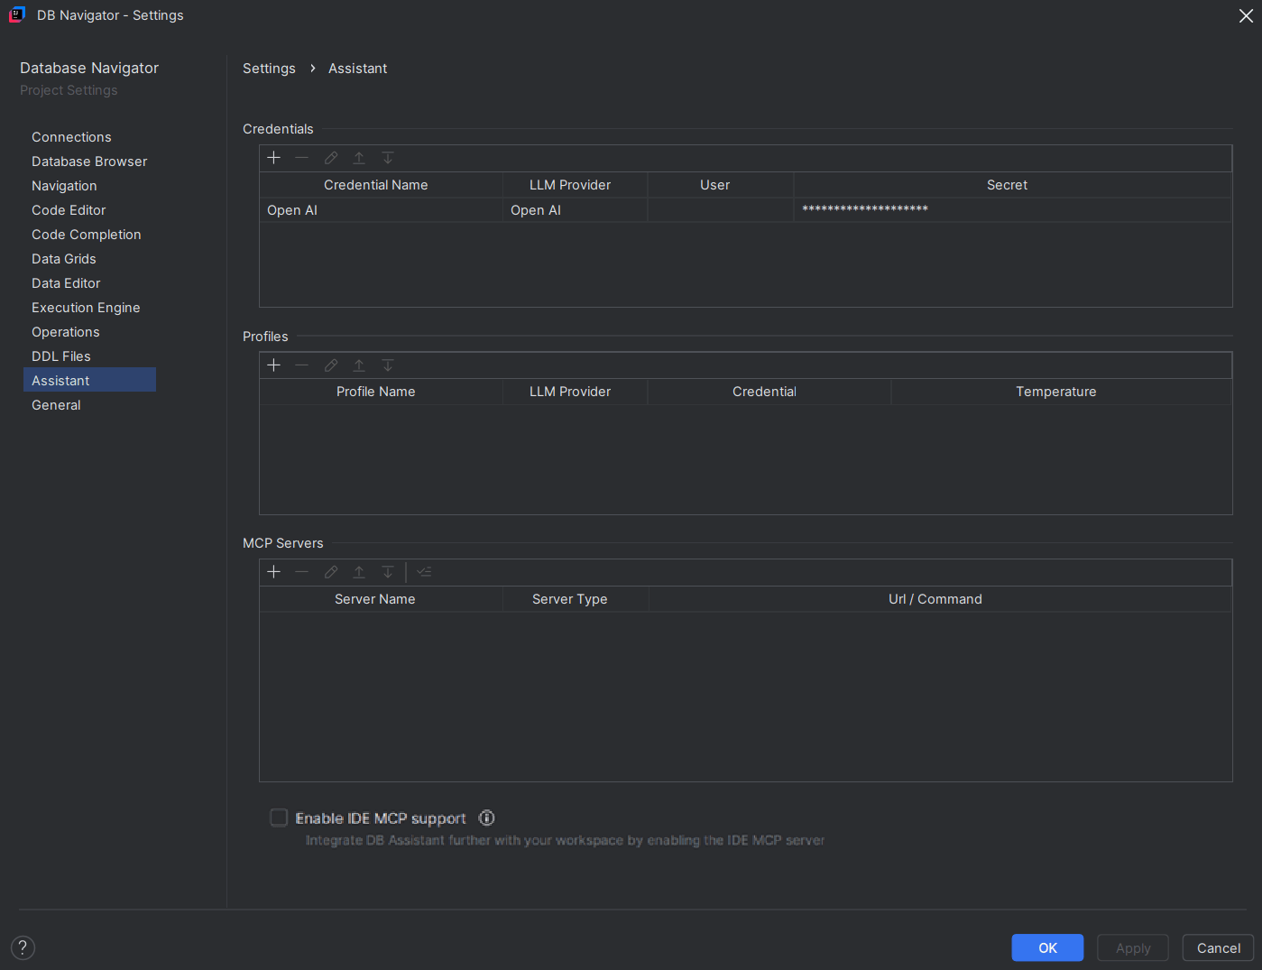Open help with question mark icon
Screen dimensions: 1262x970
tap(23, 947)
